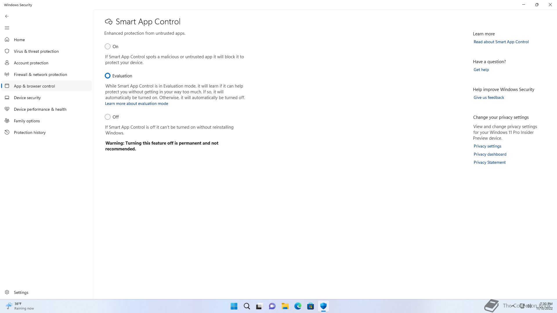
Task: Open Family options page
Action: (x=46, y=121)
